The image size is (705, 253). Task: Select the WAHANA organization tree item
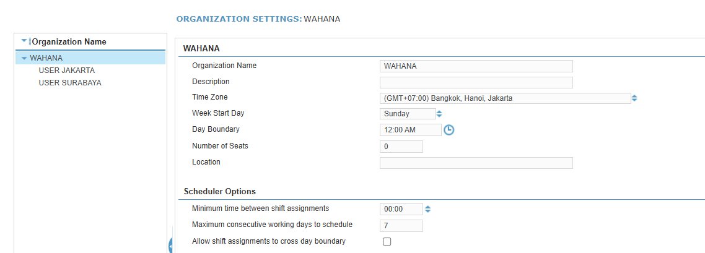[x=46, y=58]
